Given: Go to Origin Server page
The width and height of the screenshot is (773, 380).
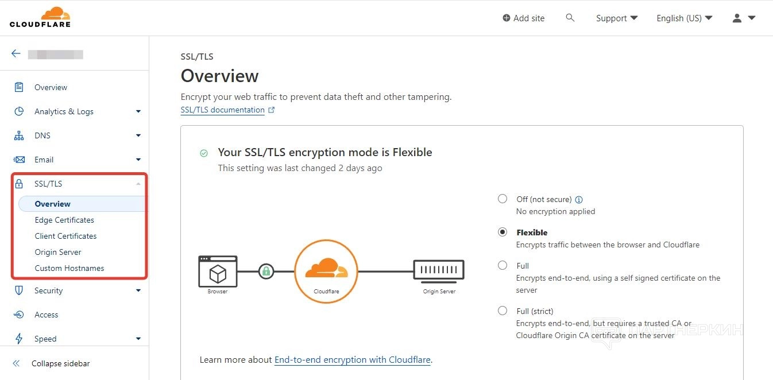Looking at the screenshot, I should [58, 252].
